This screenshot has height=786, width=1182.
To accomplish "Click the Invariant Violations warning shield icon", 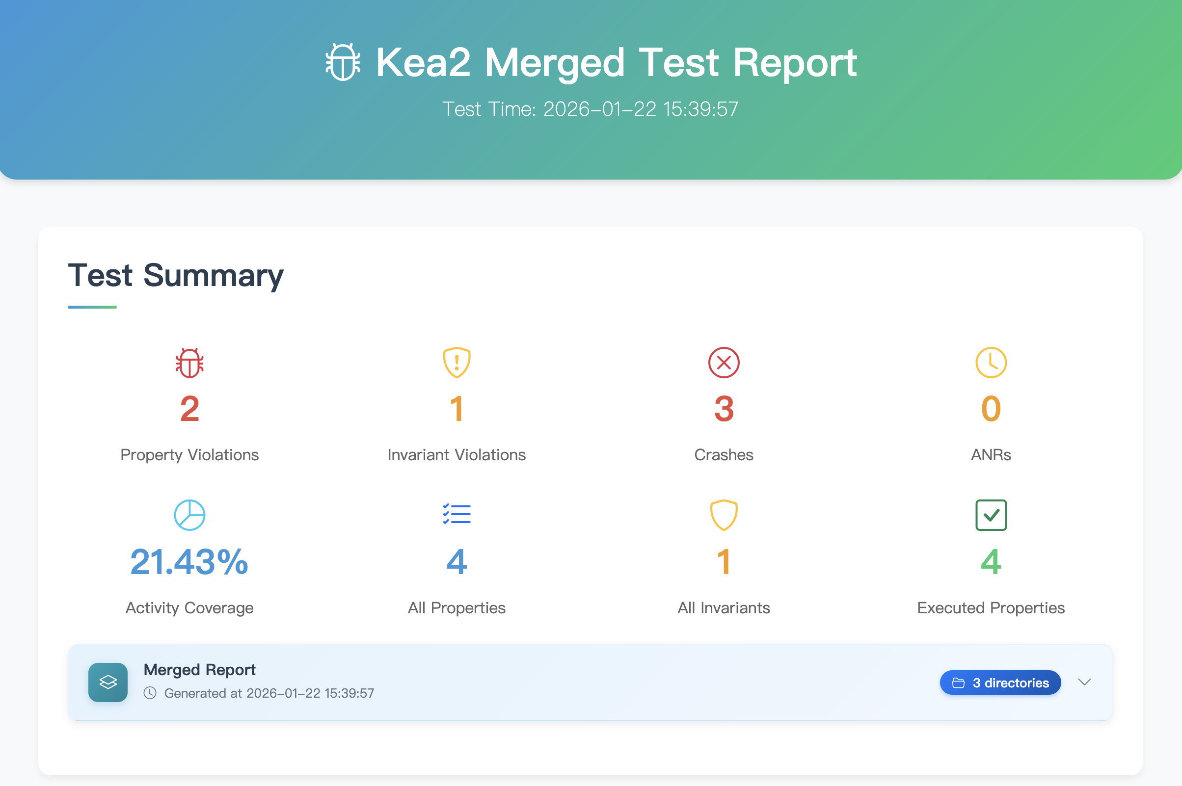I will (x=457, y=362).
